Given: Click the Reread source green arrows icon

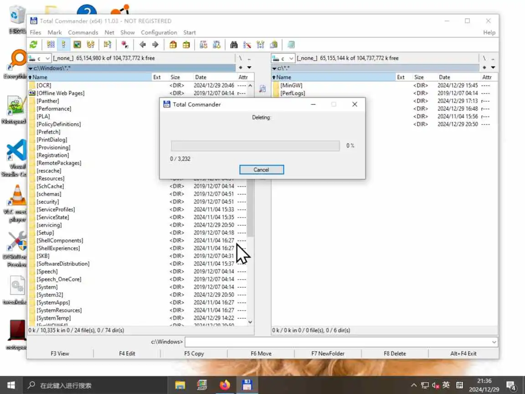Looking at the screenshot, I should coord(33,45).
